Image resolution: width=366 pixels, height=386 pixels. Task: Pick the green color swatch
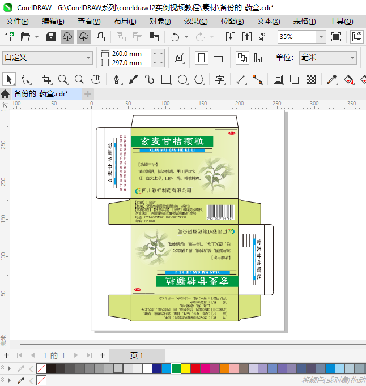coord(176,368)
